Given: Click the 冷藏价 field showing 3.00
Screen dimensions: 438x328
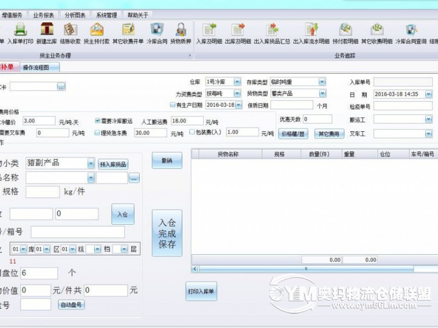Looking at the screenshot, I should (39, 121).
